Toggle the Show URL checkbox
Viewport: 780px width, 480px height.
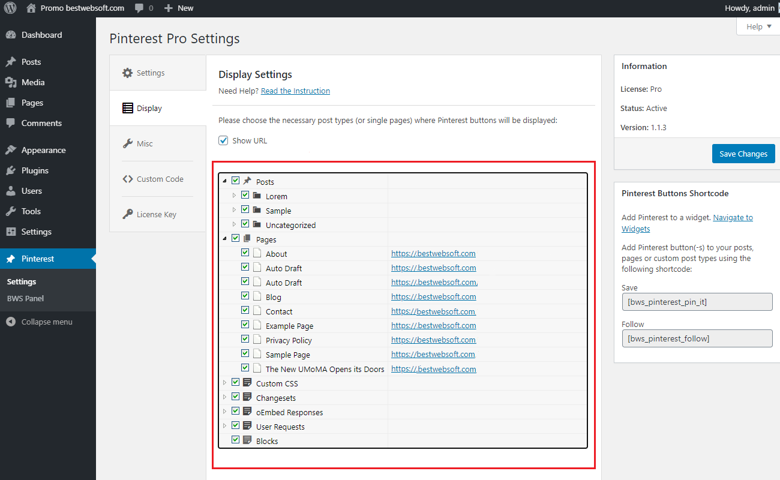pos(223,140)
